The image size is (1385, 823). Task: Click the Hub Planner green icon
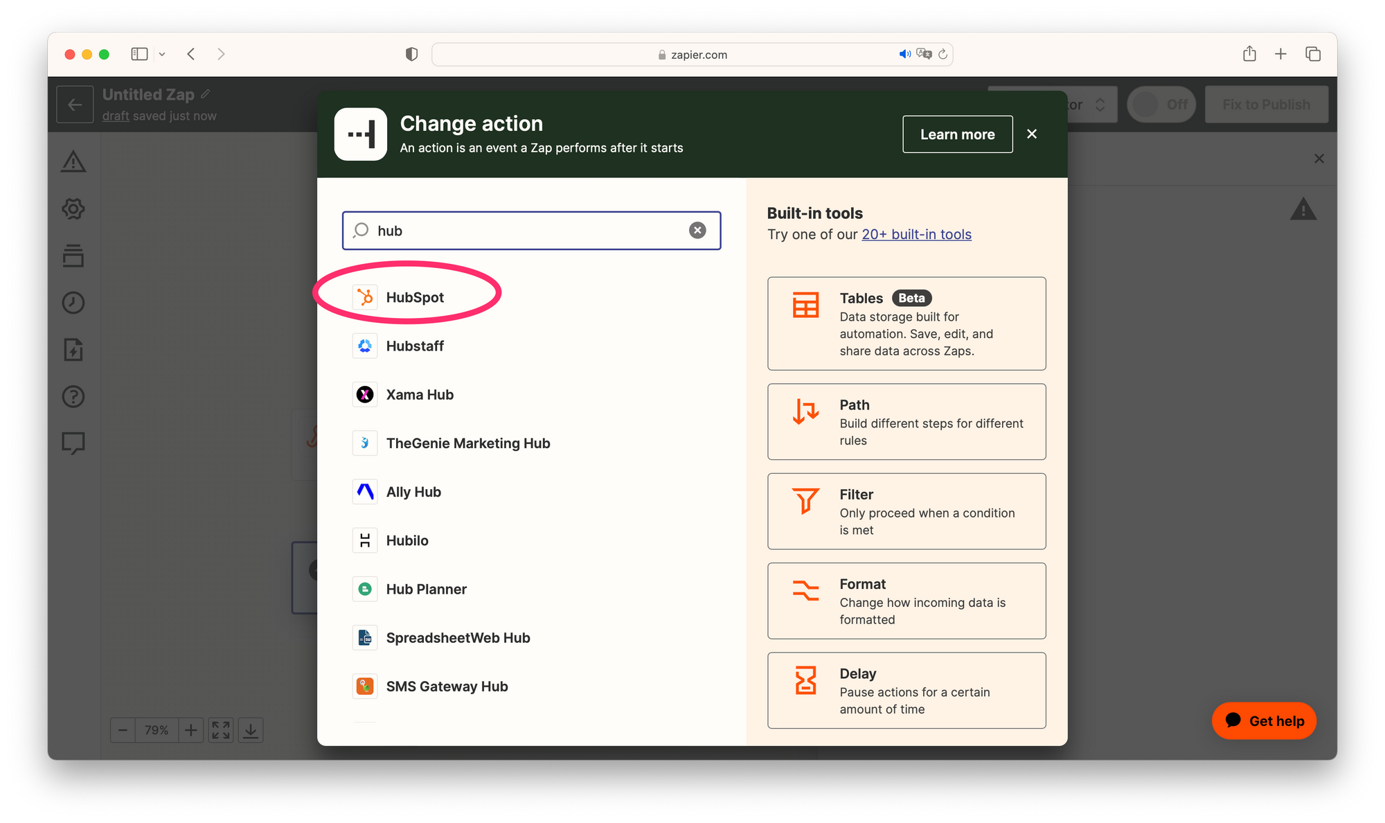(x=365, y=589)
